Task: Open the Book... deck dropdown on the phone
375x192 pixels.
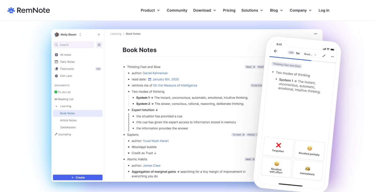Action: pyautogui.click(x=310, y=54)
